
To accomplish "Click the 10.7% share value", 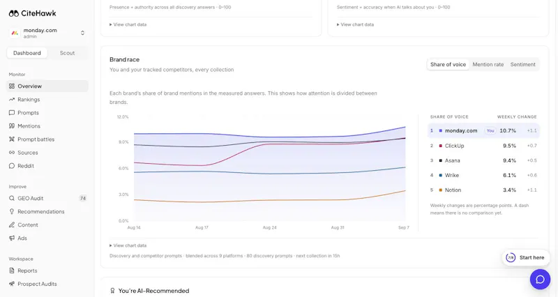I will pyautogui.click(x=508, y=130).
